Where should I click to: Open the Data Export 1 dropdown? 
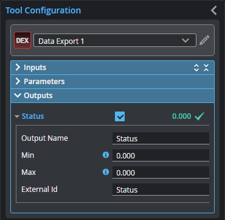115,40
